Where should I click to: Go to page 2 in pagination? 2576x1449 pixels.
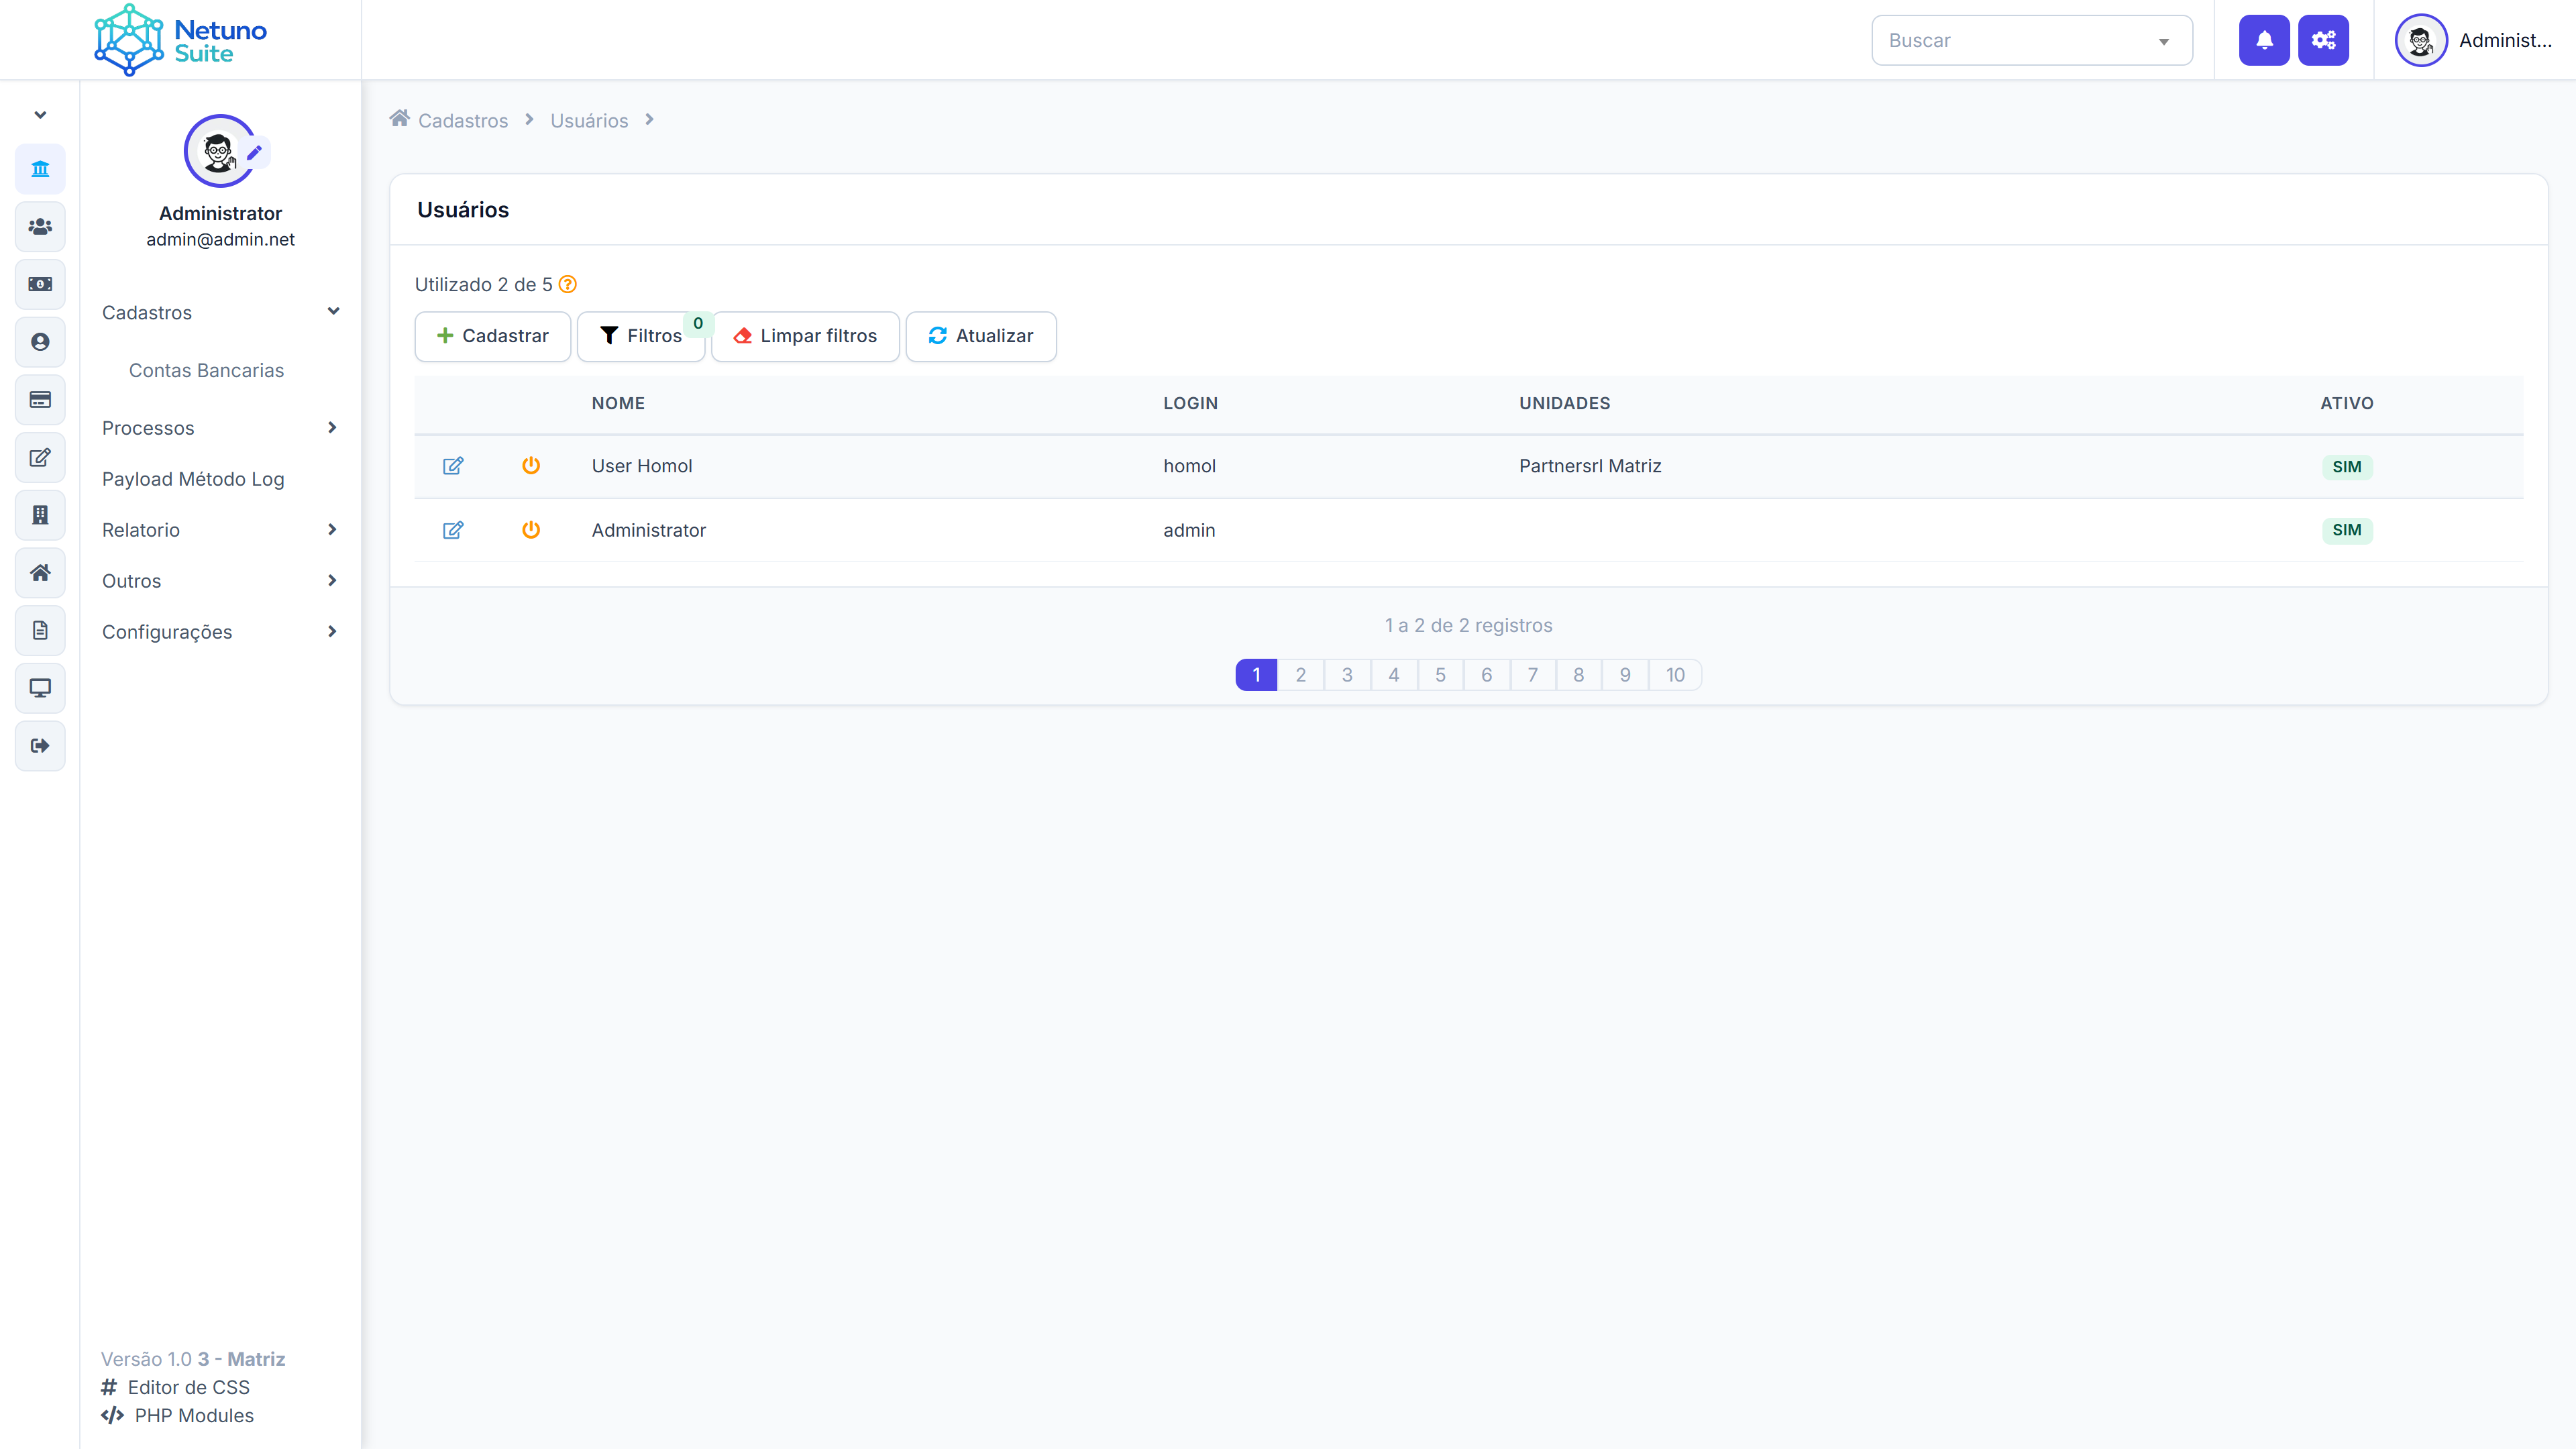coord(1300,675)
